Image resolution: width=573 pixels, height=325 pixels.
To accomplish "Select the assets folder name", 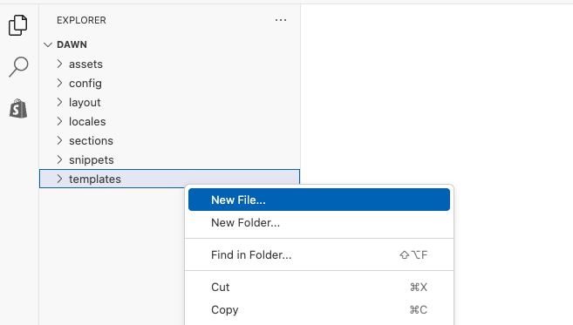I will [85, 64].
